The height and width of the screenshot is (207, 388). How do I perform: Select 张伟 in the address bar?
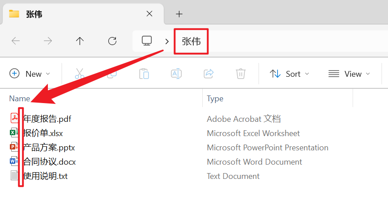(x=191, y=41)
